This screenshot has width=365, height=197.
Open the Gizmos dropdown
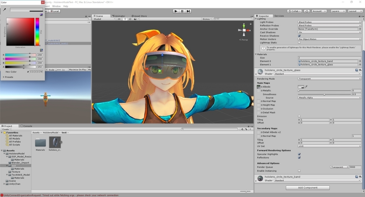coord(207,19)
